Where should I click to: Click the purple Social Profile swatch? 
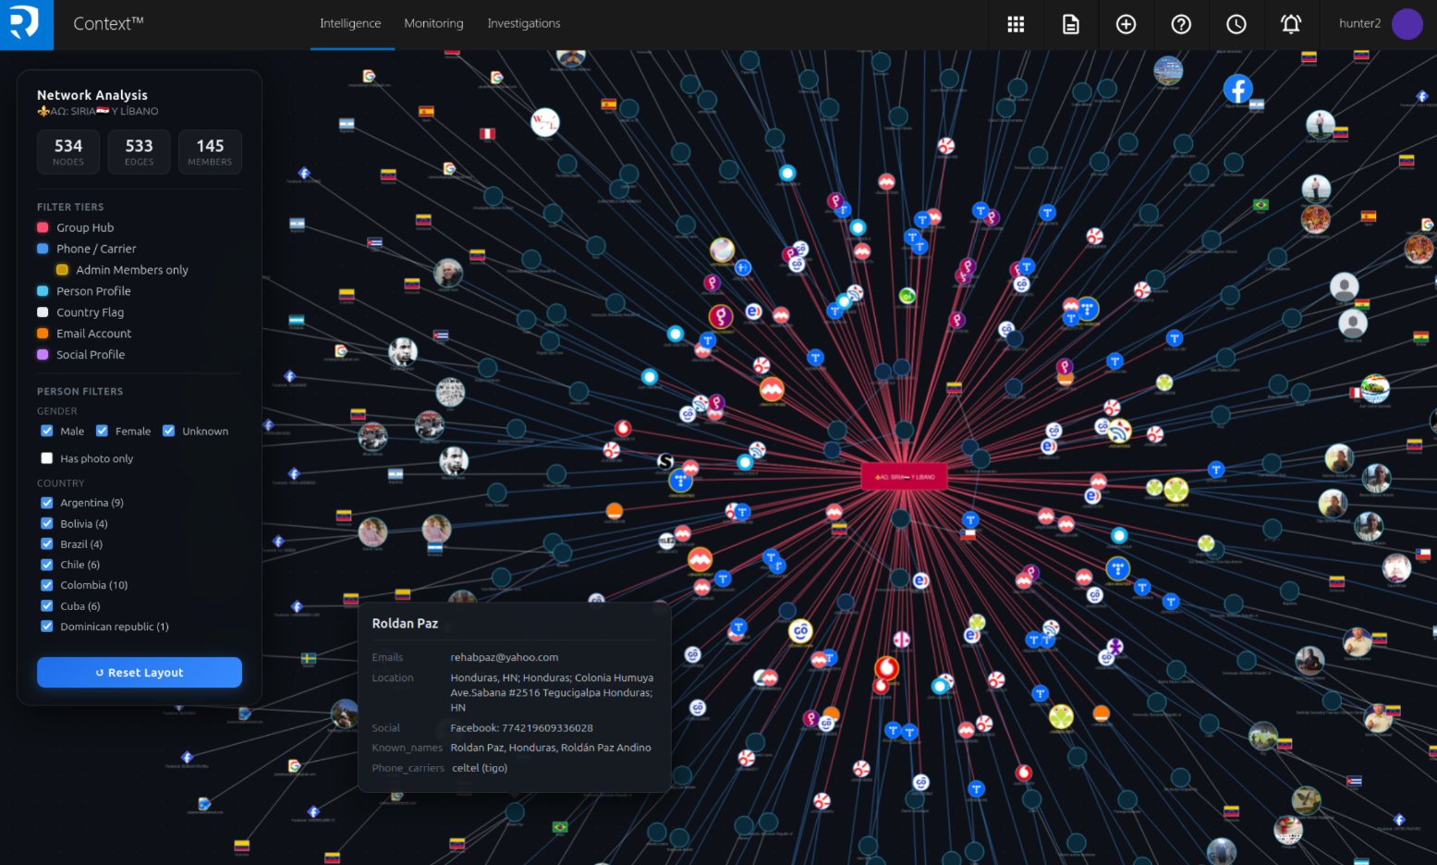pyautogui.click(x=43, y=355)
